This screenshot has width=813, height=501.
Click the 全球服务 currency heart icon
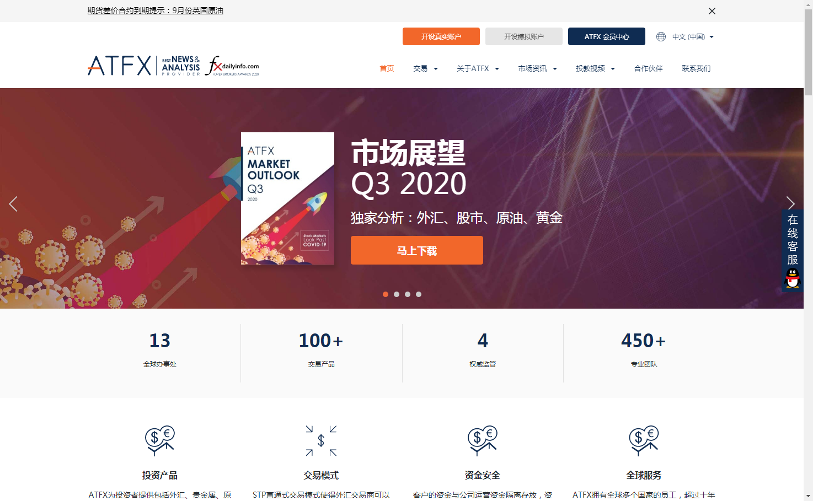coord(644,440)
